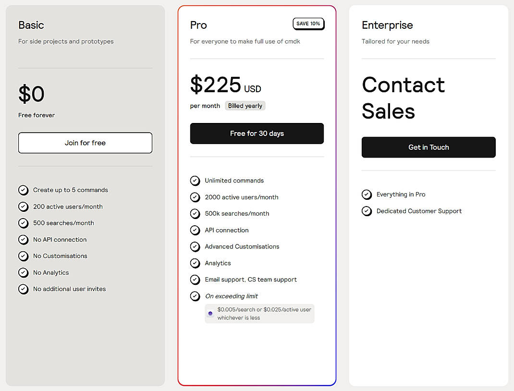This screenshot has height=391, width=514.
Task: Click the check icon beside Analytics in Pro
Action: [195, 263]
